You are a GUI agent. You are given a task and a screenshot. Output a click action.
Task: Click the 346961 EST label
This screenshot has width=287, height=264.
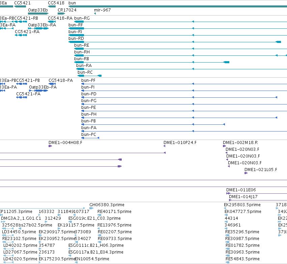coord(233,225)
